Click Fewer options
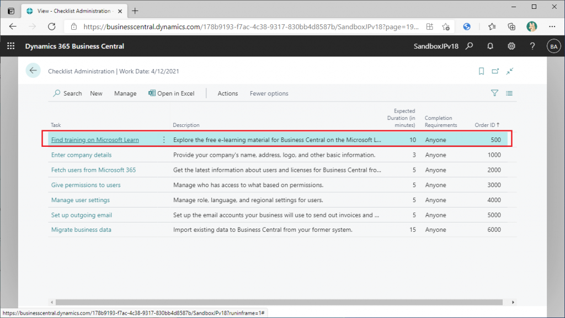This screenshot has width=565, height=318. tap(269, 93)
